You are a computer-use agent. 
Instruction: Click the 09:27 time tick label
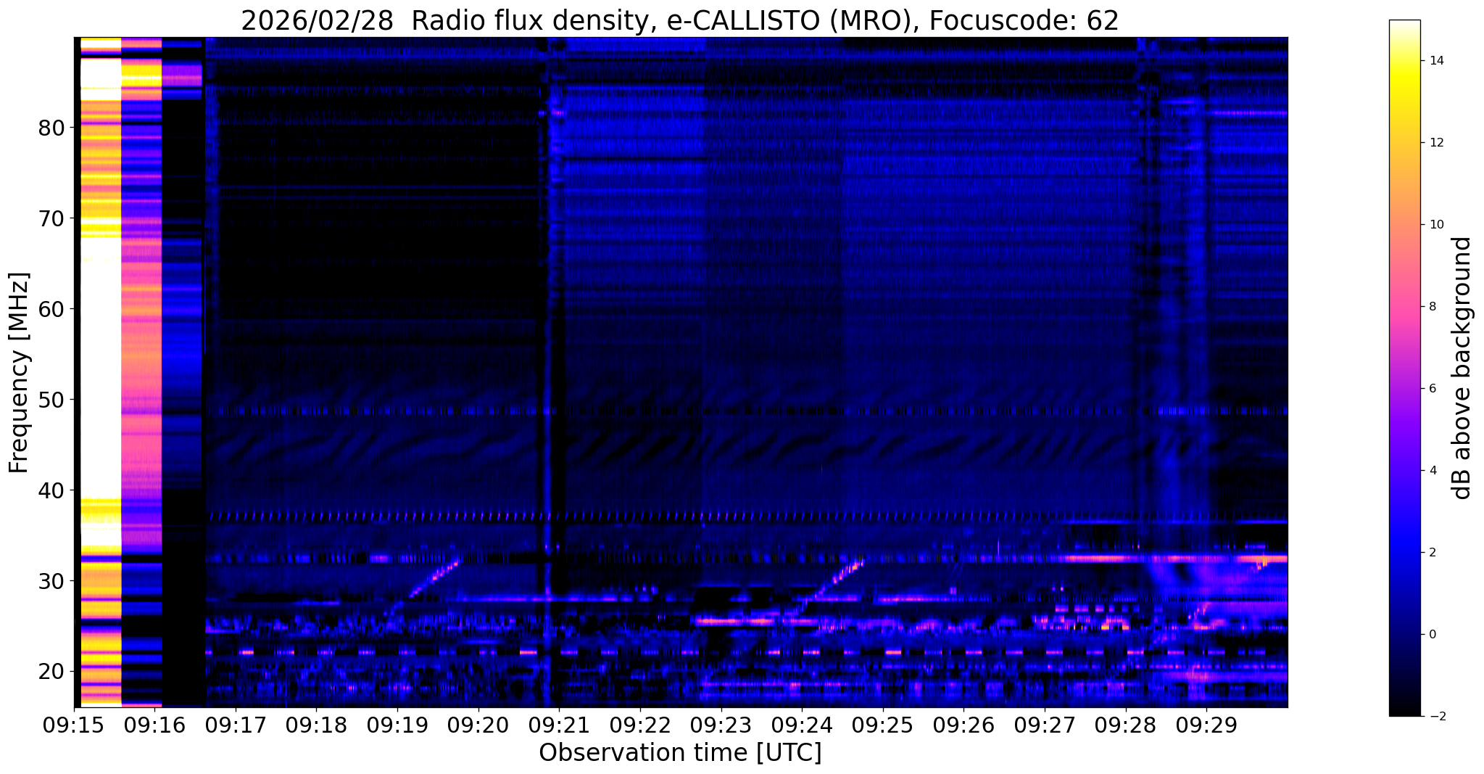pos(1044,725)
